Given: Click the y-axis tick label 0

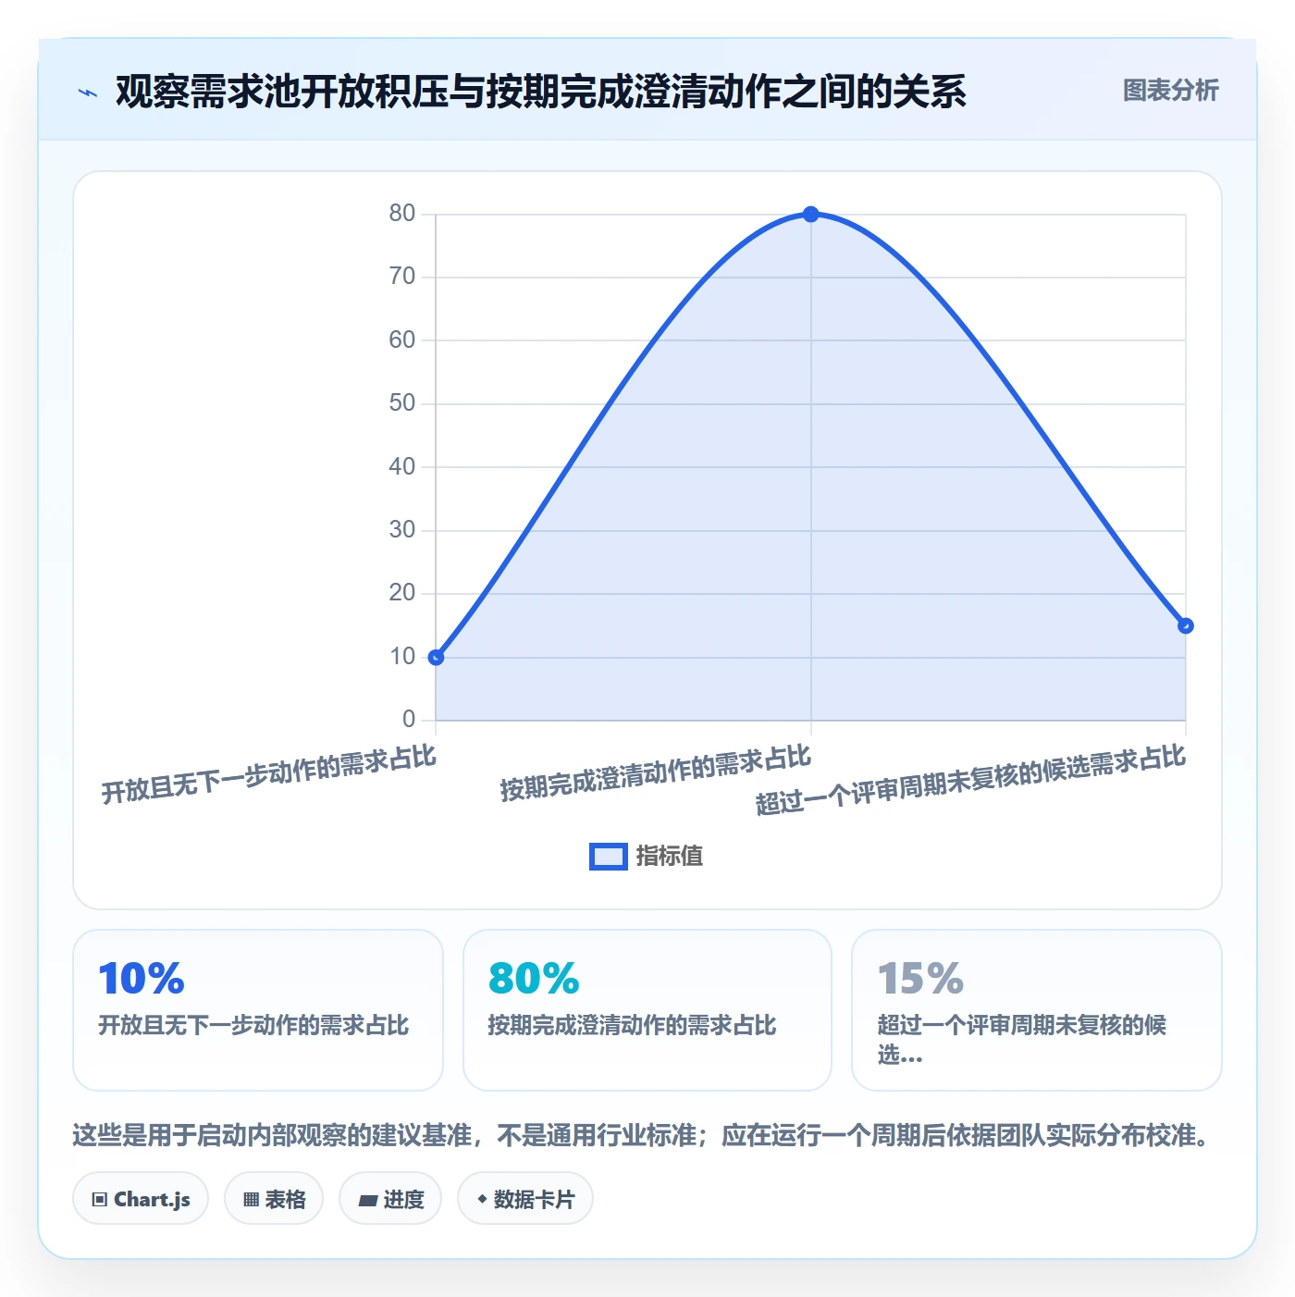Looking at the screenshot, I should [x=409, y=720].
